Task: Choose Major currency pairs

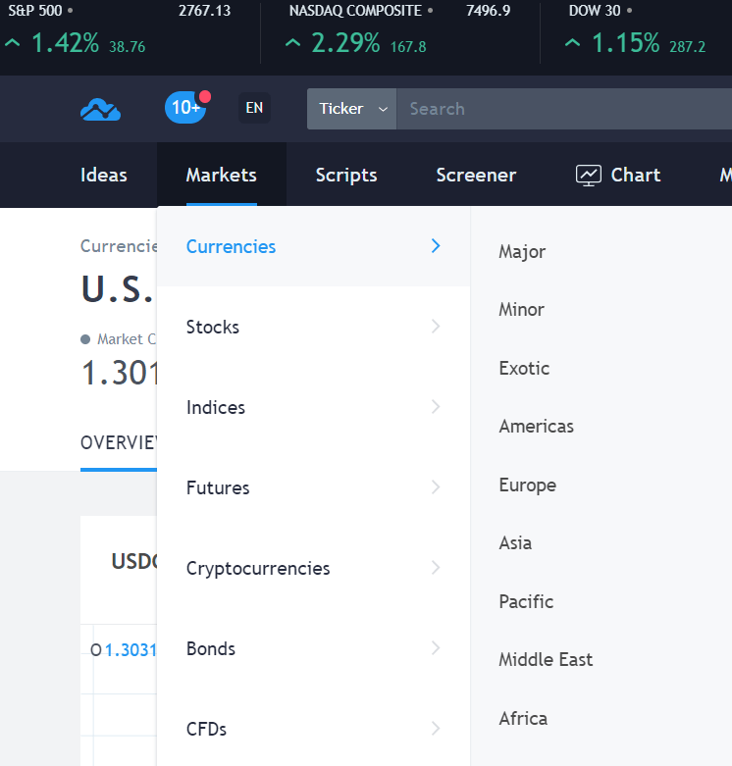Action: click(522, 252)
